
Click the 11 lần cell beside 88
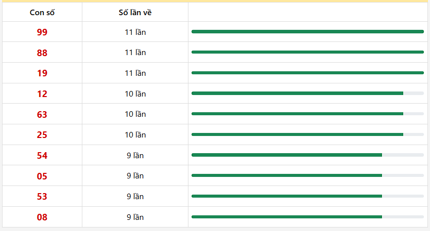point(135,53)
